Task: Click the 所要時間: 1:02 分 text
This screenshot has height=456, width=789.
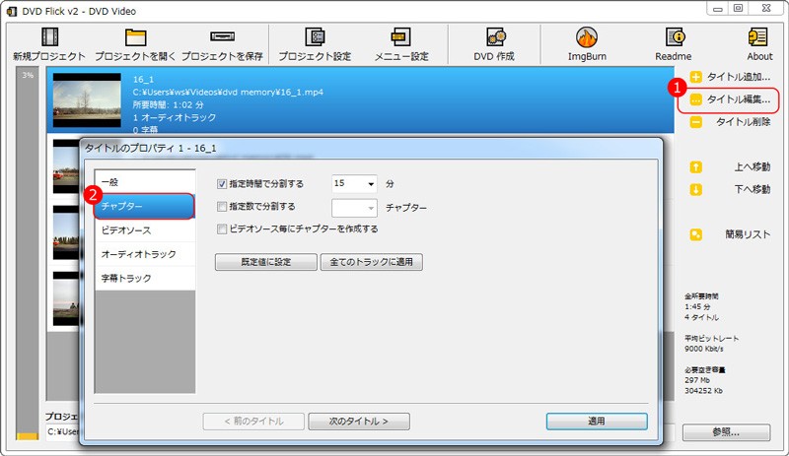Action: (169, 105)
